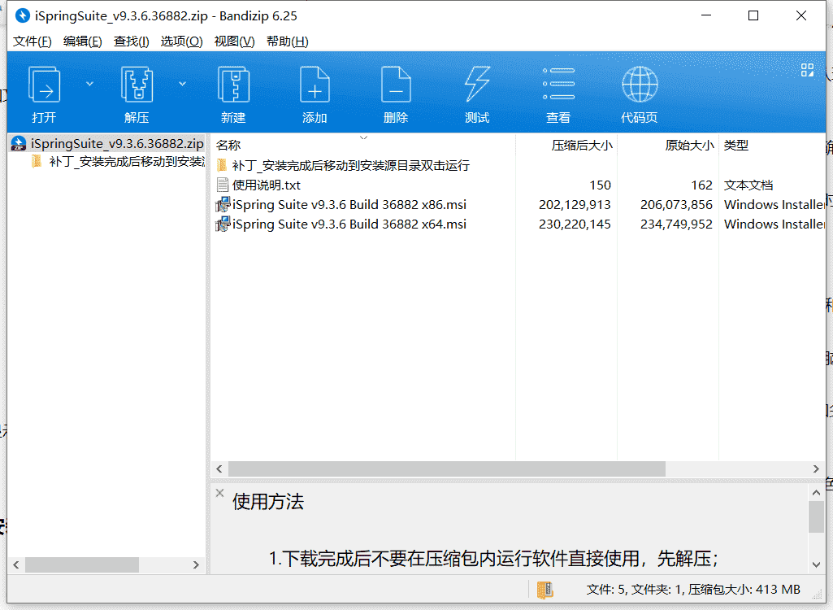Expand the Extract button dropdown arrow
The width and height of the screenshot is (833, 610).
(182, 84)
